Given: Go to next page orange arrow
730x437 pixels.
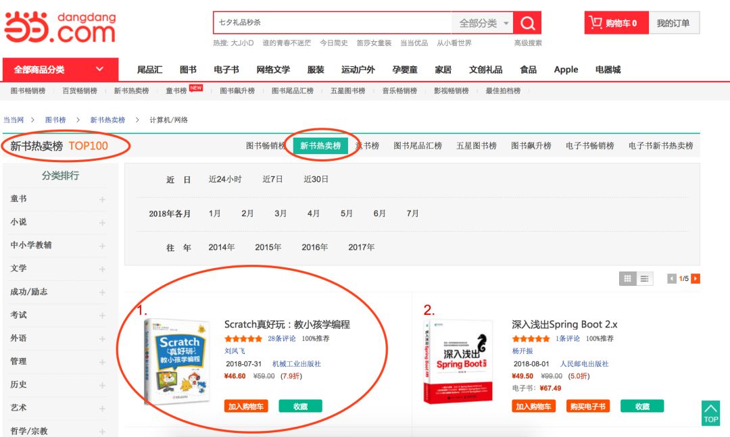Looking at the screenshot, I should [696, 278].
